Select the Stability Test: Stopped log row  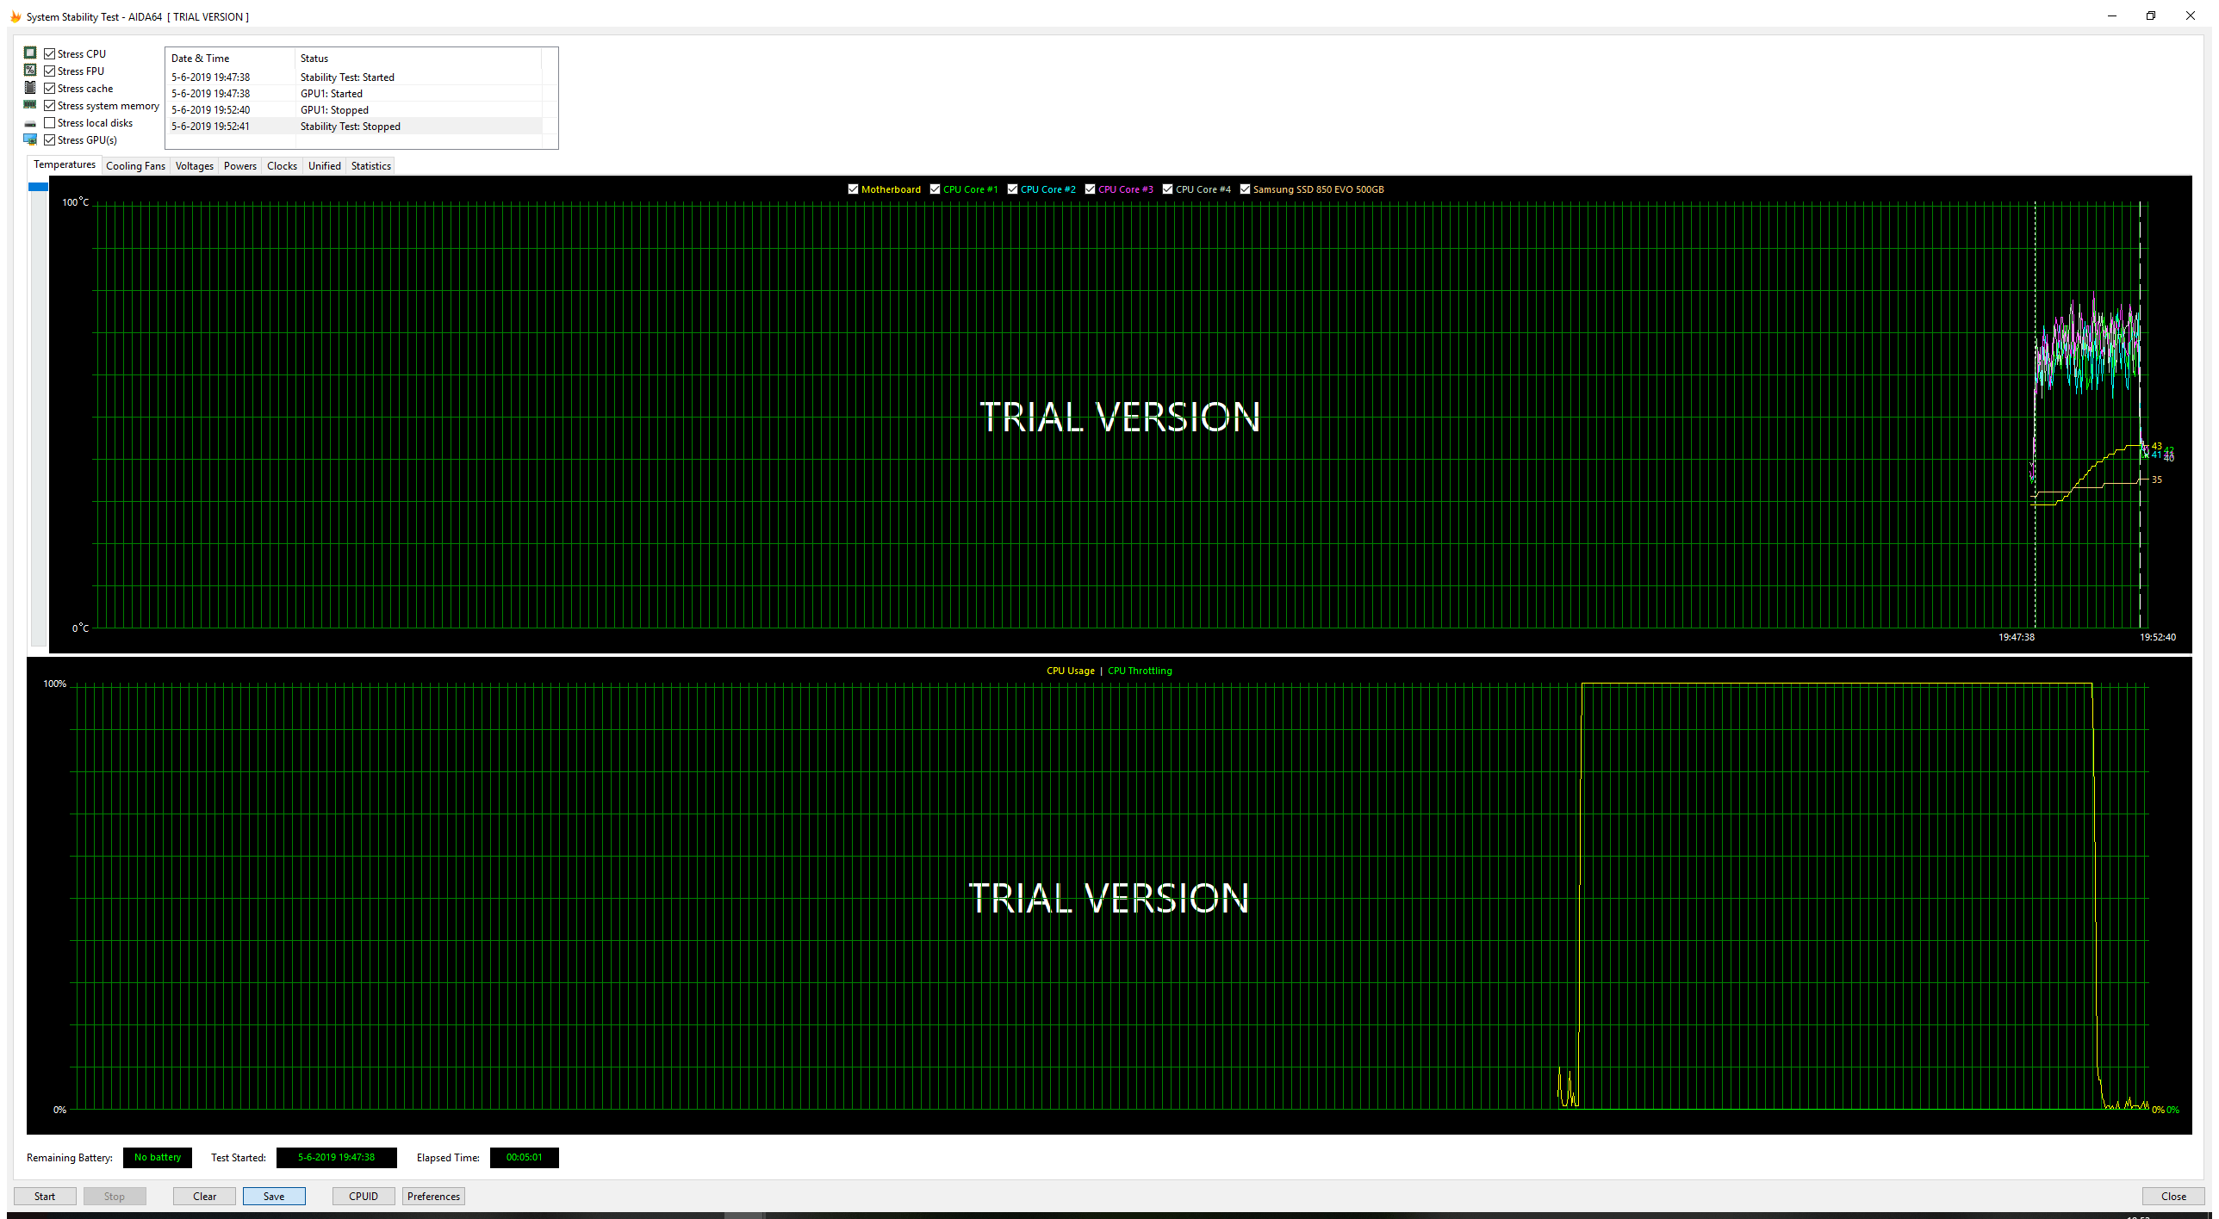click(350, 127)
